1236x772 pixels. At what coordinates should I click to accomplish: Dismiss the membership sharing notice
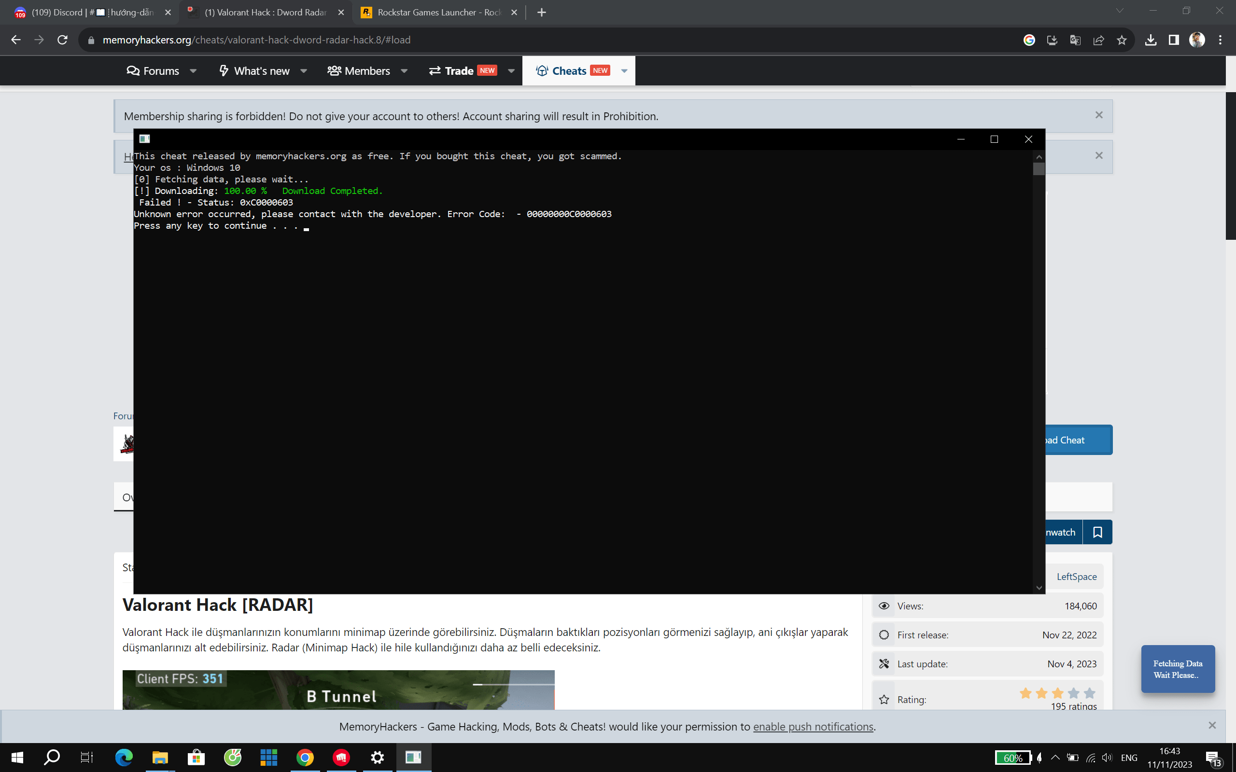1099,115
